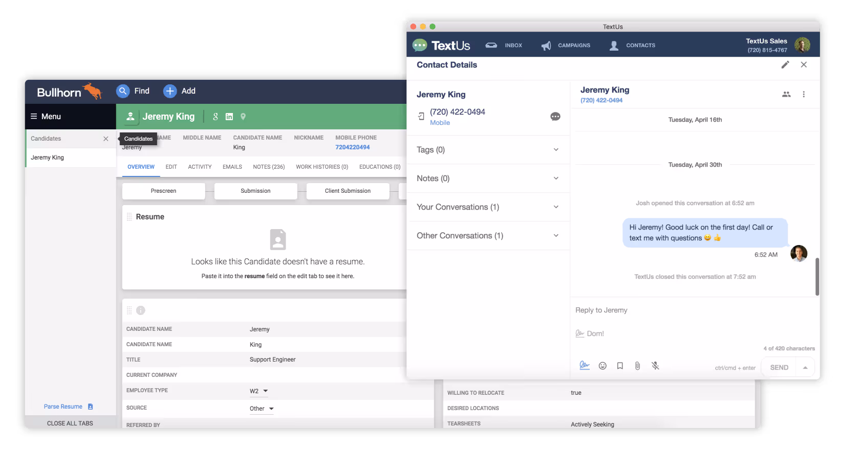Expand the Tags (0) section
This screenshot has width=860, height=450.
[x=488, y=150]
